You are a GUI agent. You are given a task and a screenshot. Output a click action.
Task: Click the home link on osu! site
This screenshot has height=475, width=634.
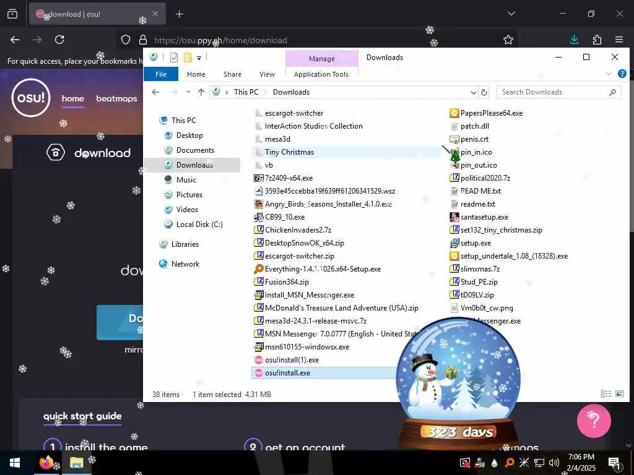click(73, 98)
